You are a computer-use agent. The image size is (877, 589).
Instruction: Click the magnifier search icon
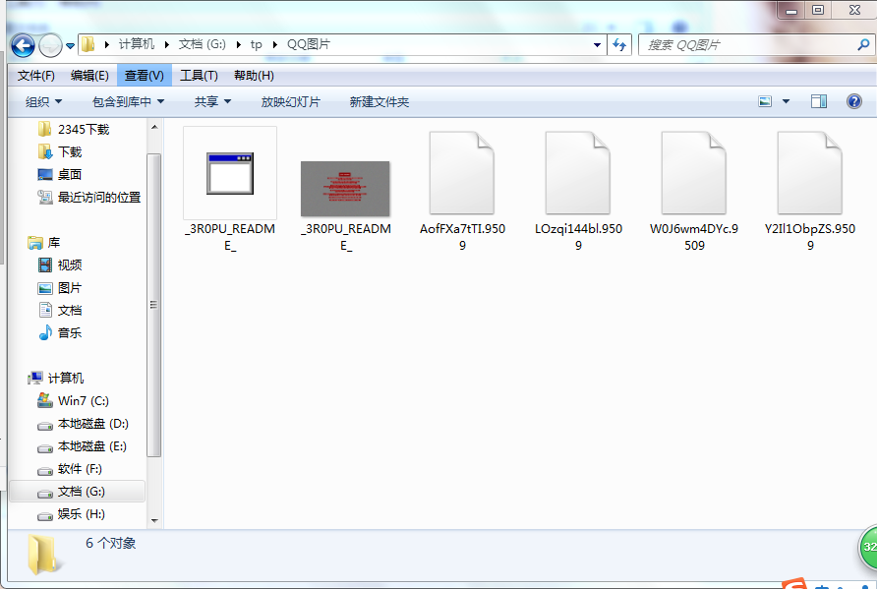863,45
